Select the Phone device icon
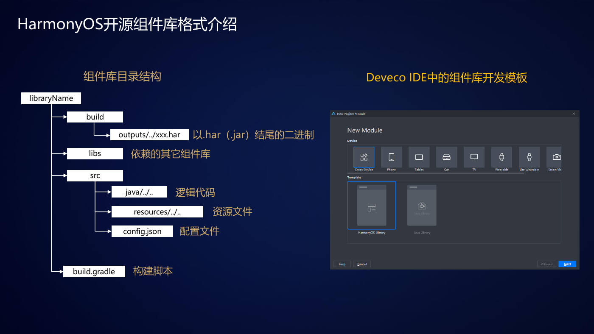 392,157
